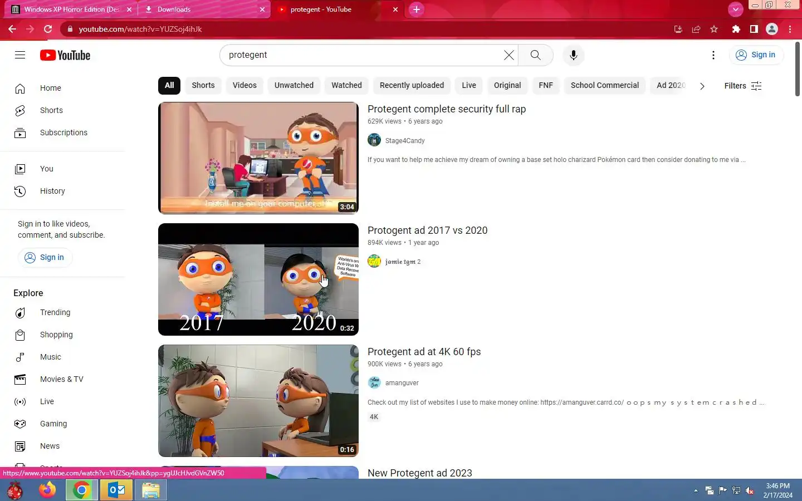Clear the search box with the X icon
Screen dimensions: 802x501
click(x=508, y=55)
